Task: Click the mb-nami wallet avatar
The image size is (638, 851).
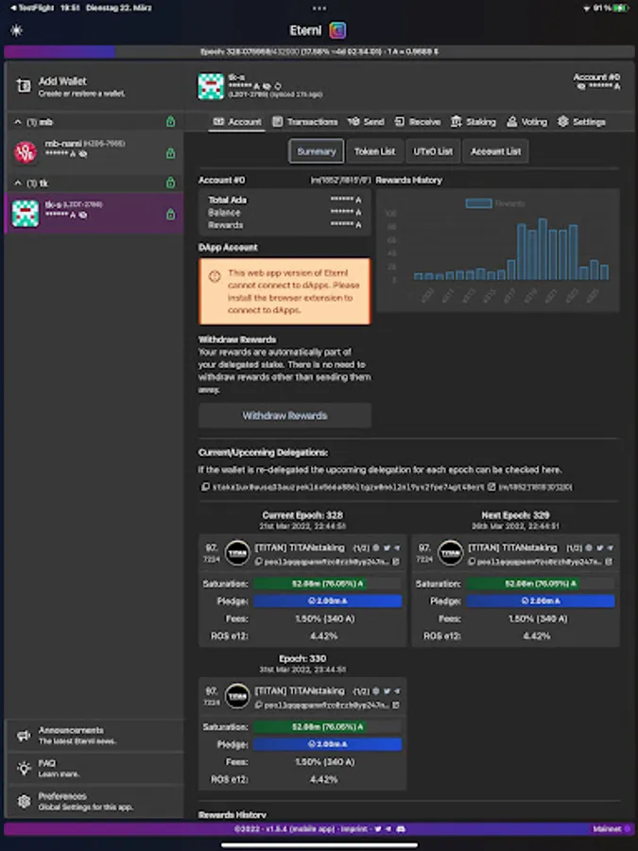Action: tap(26, 151)
